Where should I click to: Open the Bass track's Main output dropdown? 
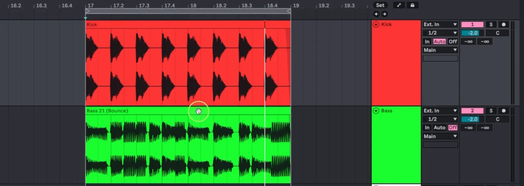(x=440, y=137)
